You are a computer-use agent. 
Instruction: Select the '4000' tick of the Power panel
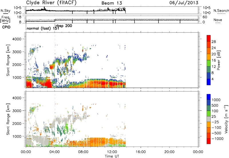17,39
